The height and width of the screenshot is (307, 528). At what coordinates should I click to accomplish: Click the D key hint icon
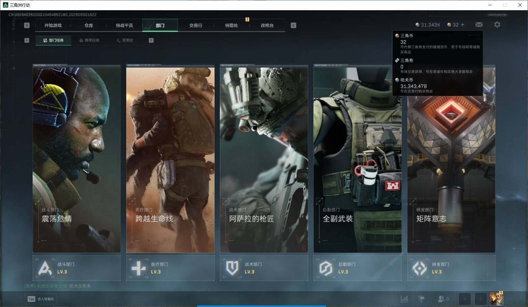151,40
